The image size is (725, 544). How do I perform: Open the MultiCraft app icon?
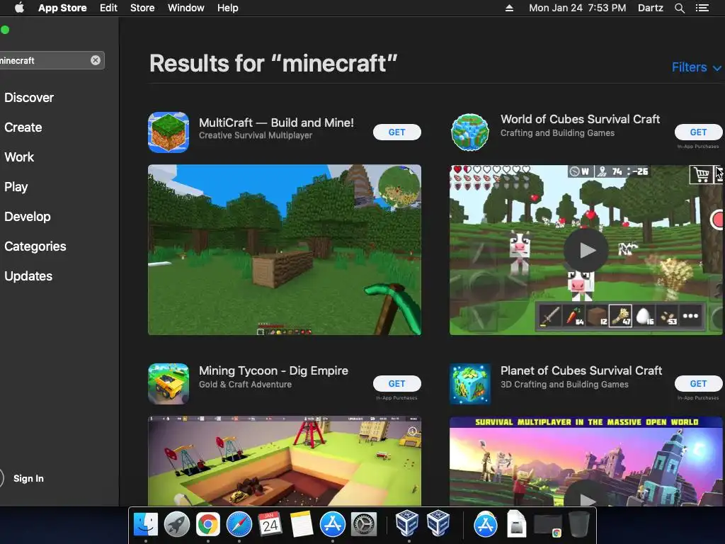169,132
